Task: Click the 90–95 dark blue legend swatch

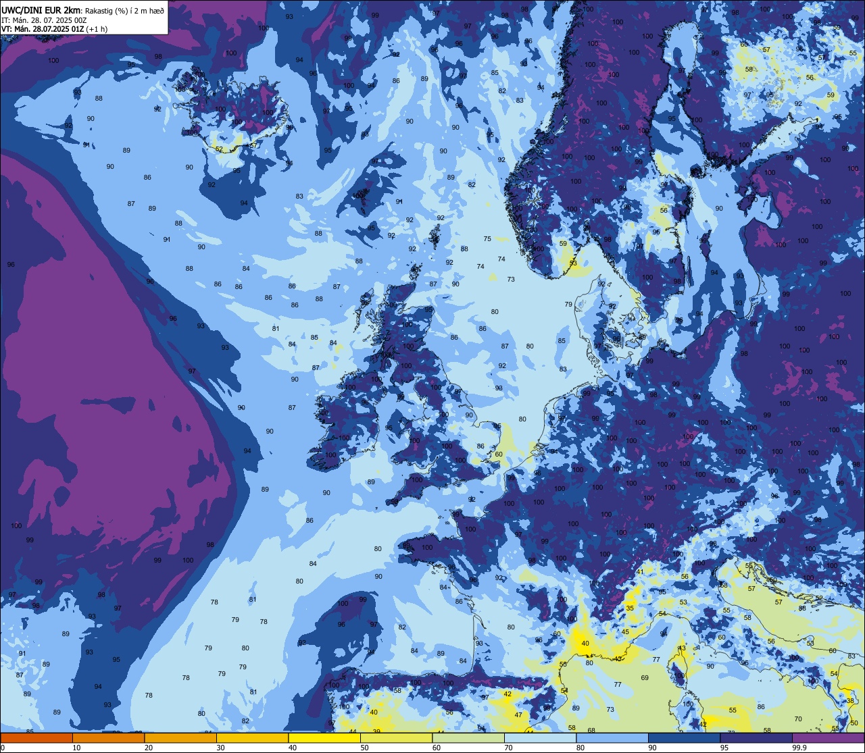Action: pyautogui.click(x=685, y=738)
